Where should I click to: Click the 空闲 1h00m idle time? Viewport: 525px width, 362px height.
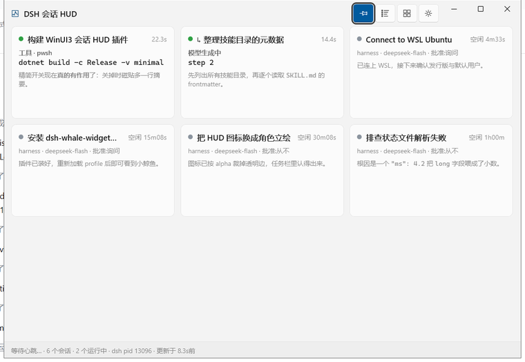486,137
